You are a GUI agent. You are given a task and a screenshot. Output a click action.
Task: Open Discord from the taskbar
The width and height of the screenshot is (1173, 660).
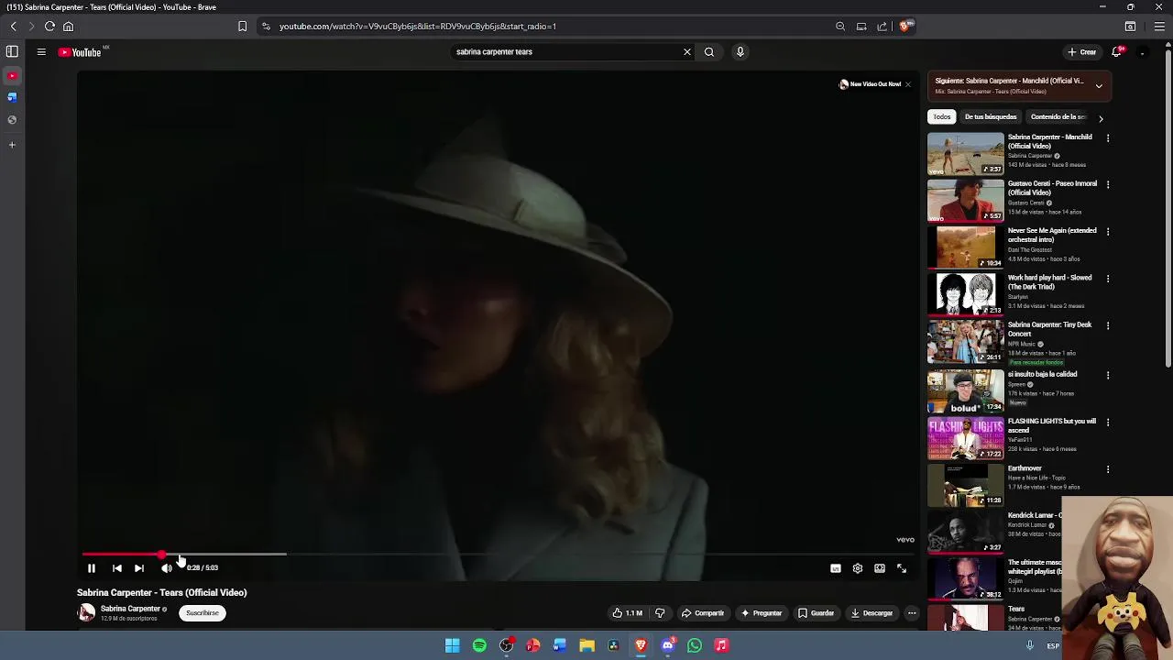click(x=668, y=645)
